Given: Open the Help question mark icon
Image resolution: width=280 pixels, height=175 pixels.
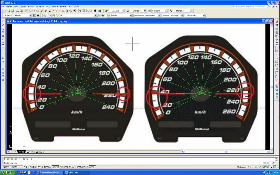Looking at the screenshot, I should click(x=100, y=11).
